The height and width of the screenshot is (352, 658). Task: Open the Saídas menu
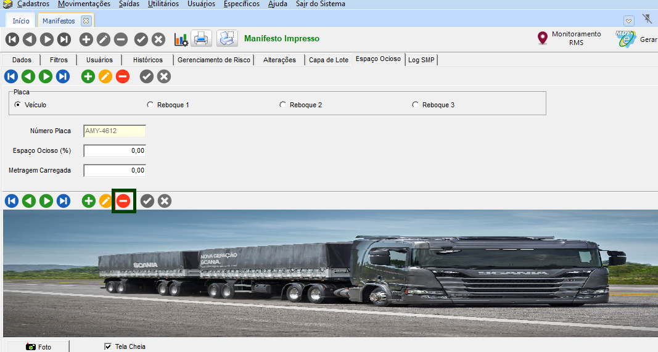[129, 4]
